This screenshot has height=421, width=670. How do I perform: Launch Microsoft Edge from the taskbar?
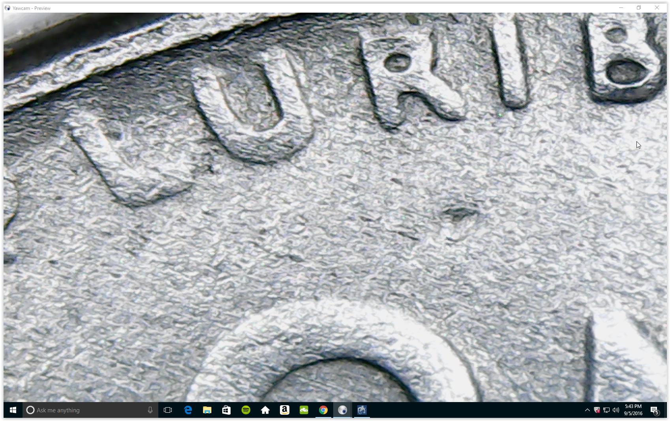[188, 410]
